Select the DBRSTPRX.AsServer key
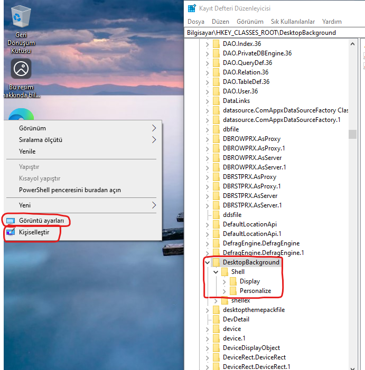The image size is (365, 370). coord(250,196)
